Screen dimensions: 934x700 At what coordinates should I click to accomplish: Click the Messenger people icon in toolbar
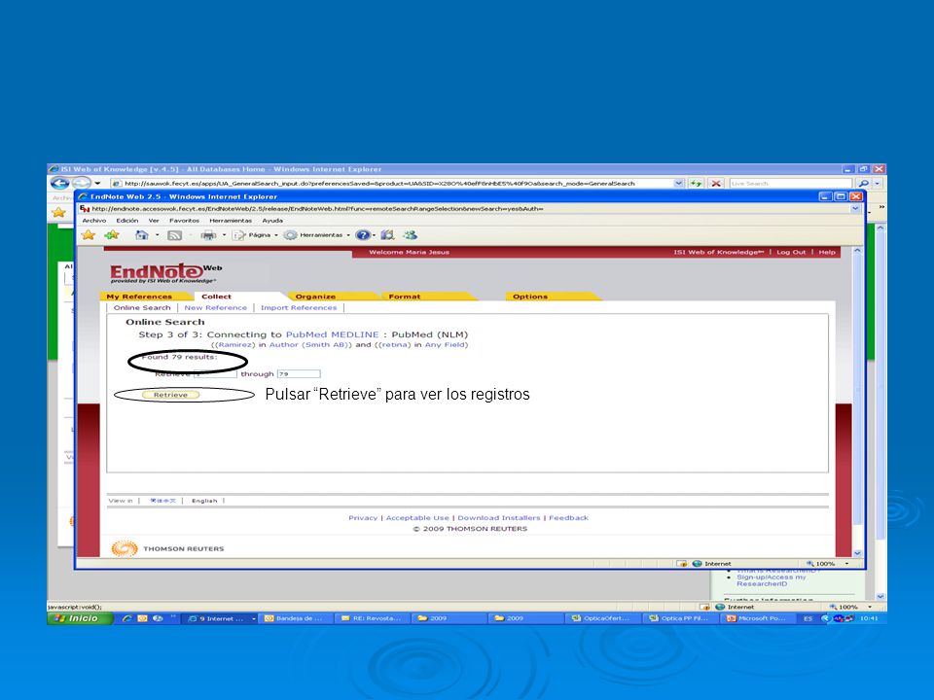(410, 235)
